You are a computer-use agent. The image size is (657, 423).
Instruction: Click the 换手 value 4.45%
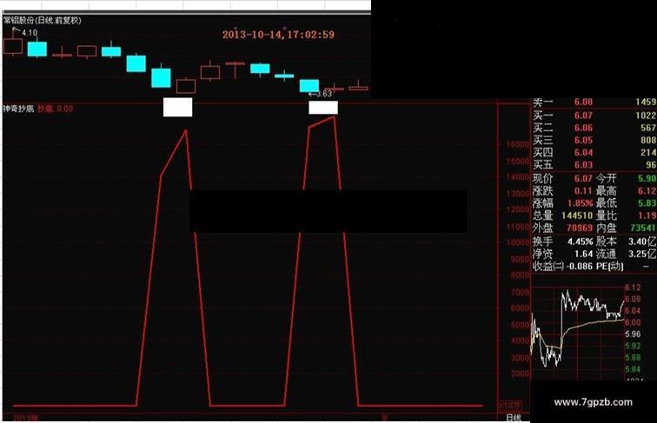581,241
